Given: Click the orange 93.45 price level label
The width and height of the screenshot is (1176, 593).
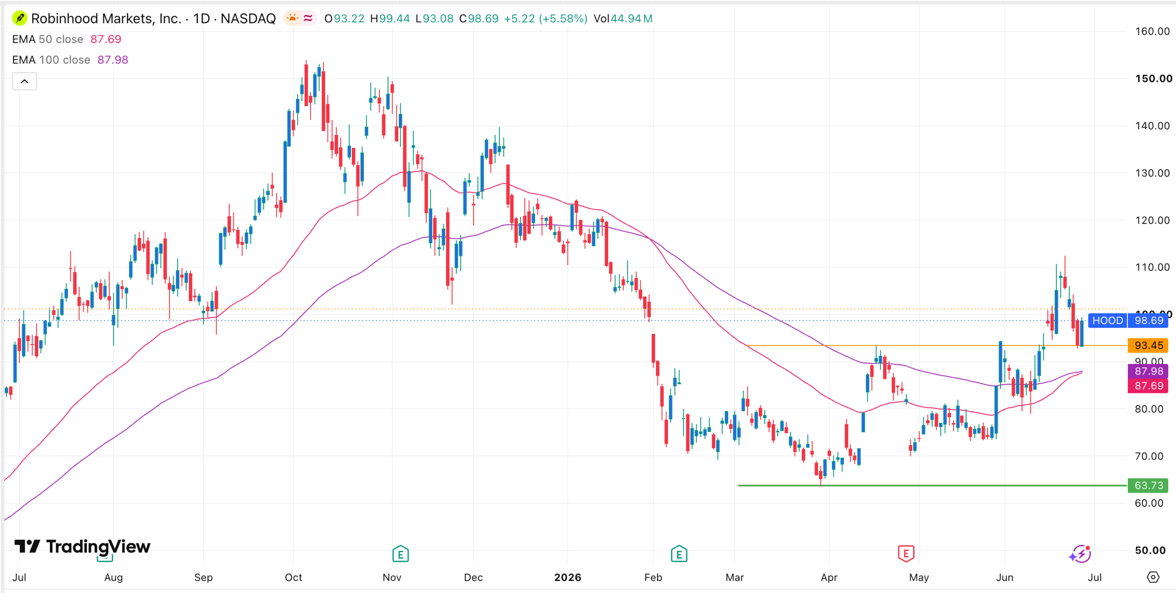Looking at the screenshot, I should pyautogui.click(x=1148, y=345).
